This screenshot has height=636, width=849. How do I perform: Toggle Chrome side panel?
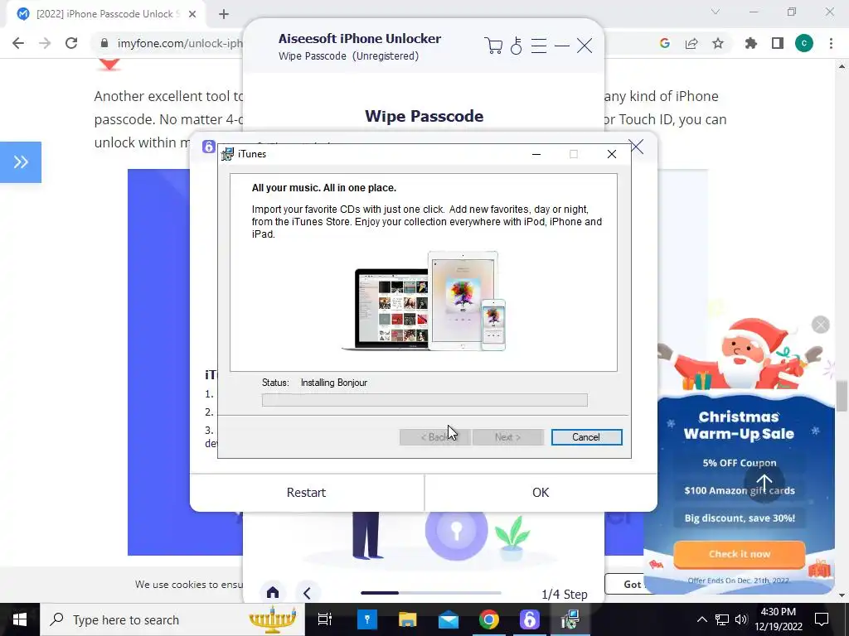778,43
